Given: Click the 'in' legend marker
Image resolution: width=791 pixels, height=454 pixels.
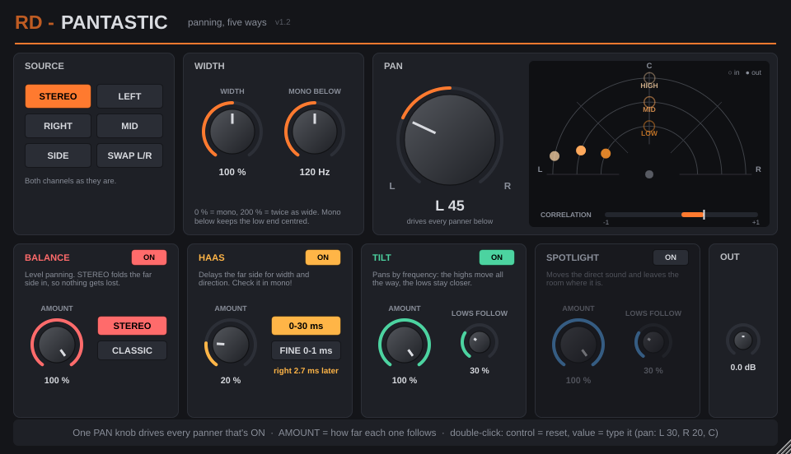Looking at the screenshot, I should point(730,73).
